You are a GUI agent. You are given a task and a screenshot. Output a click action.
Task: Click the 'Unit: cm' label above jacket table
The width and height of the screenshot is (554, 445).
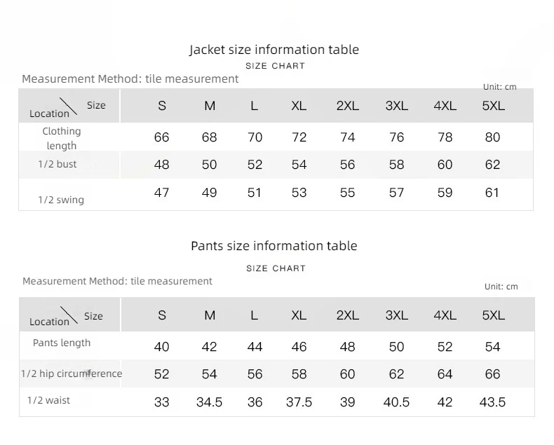(499, 87)
